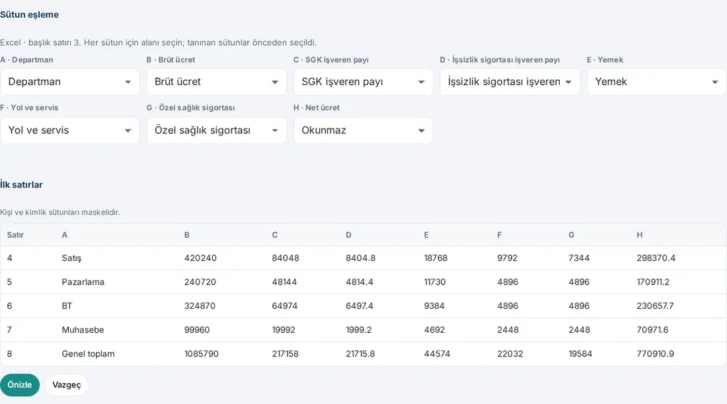This screenshot has width=727, height=404.
Task: Click the value 1085790
Action: coord(201,354)
